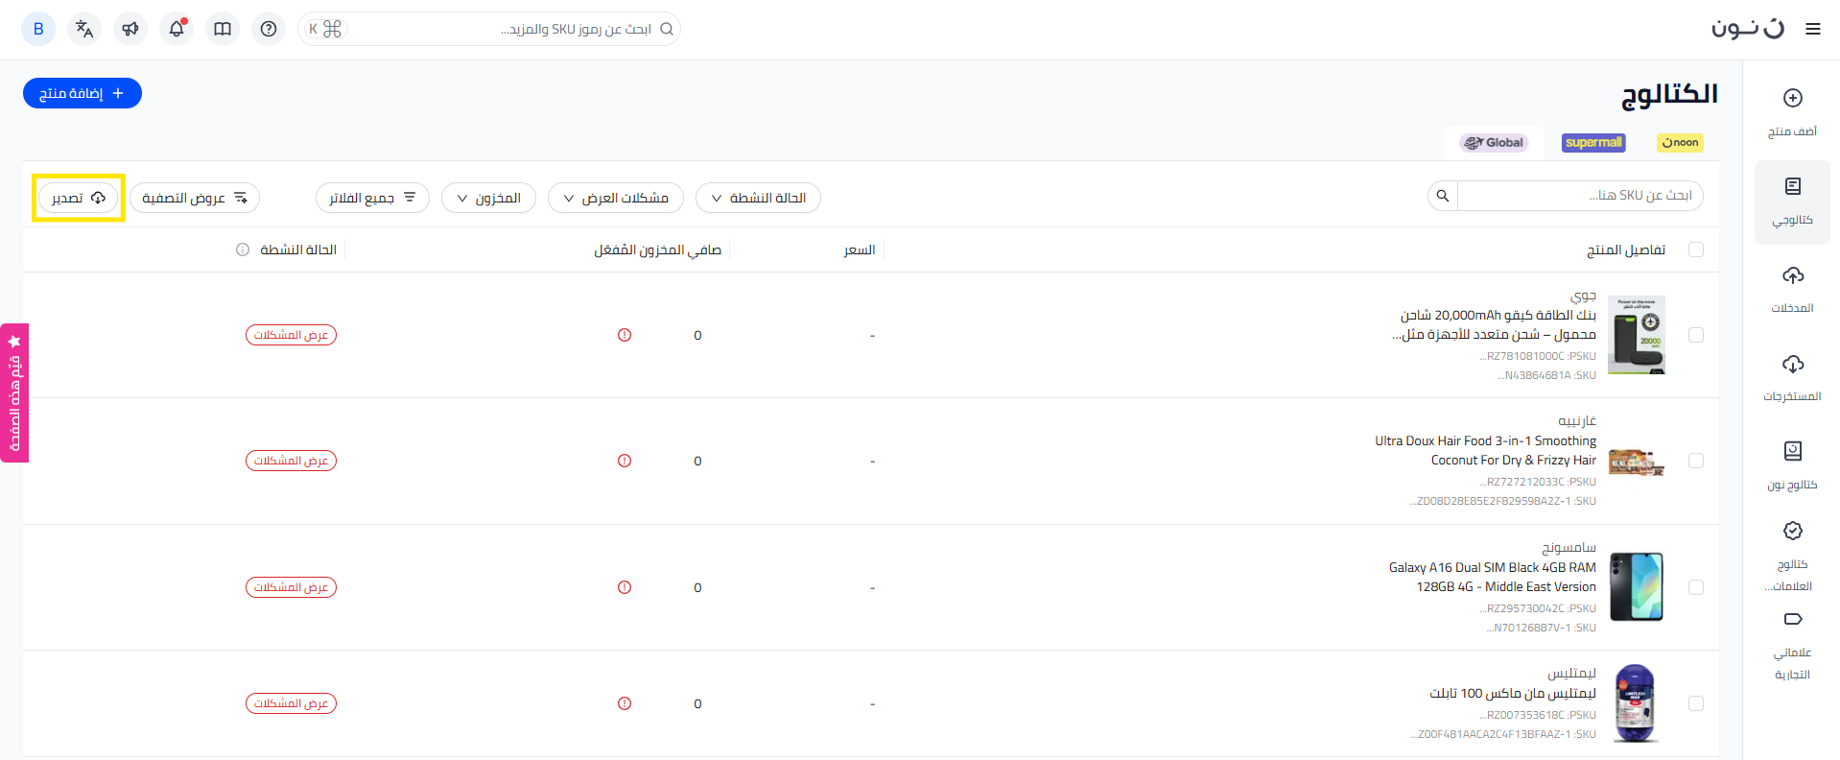This screenshot has width=1840, height=760.
Task: Switch to the supermall tab
Action: 1593,143
